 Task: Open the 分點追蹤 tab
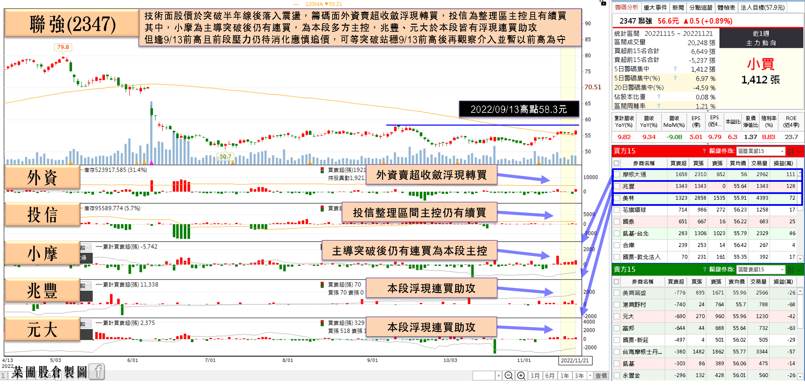pos(701,7)
